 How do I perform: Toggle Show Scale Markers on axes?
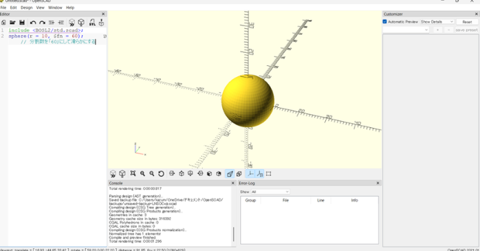(259, 174)
